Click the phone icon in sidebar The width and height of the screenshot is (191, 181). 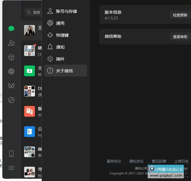[11, 154]
